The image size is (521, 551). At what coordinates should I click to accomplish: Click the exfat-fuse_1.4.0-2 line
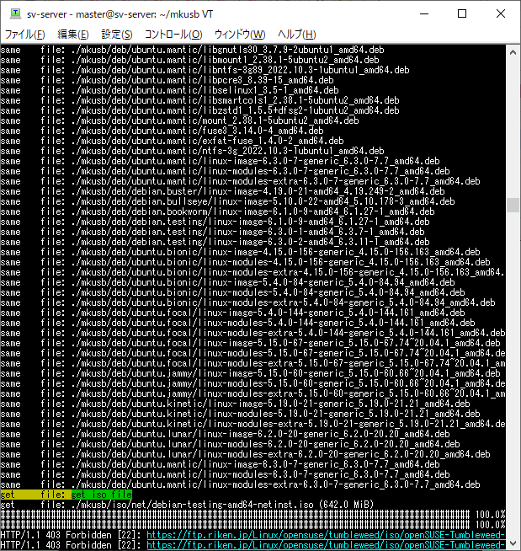(172, 141)
